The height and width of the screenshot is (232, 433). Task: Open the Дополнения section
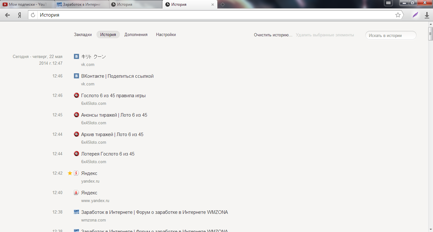pyautogui.click(x=136, y=34)
